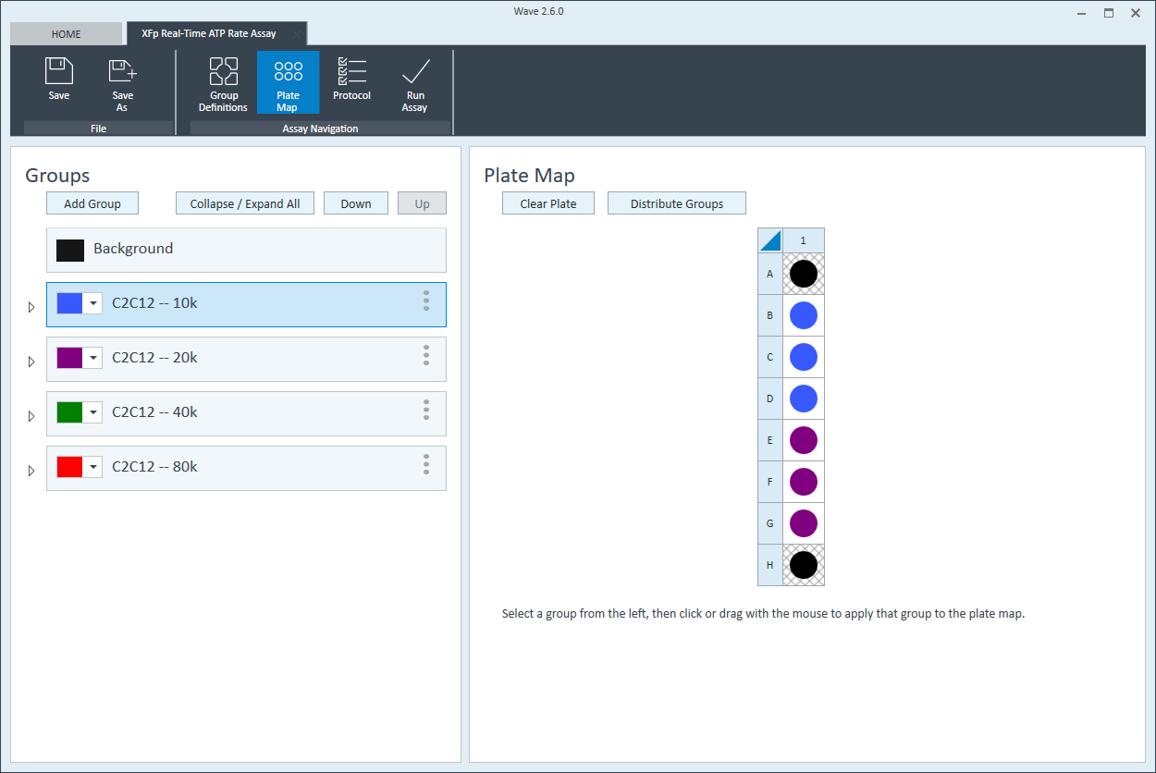Screen dimensions: 1156x773
Task: Select all wells using plate corner triangle
Action: click(x=770, y=241)
